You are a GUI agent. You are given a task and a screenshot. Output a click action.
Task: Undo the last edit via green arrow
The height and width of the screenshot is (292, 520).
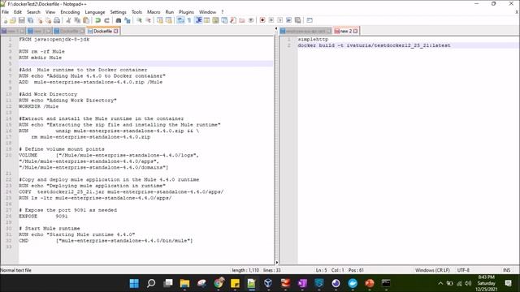(x=97, y=20)
